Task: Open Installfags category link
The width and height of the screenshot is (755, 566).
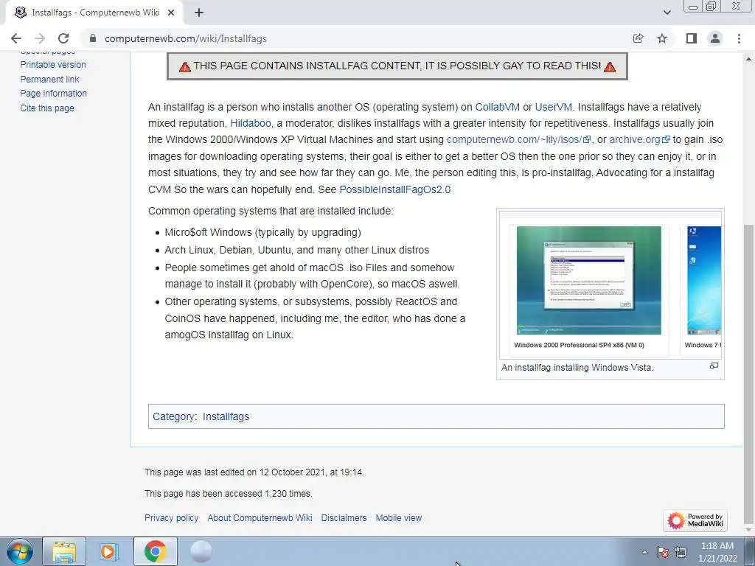Action: pyautogui.click(x=226, y=417)
